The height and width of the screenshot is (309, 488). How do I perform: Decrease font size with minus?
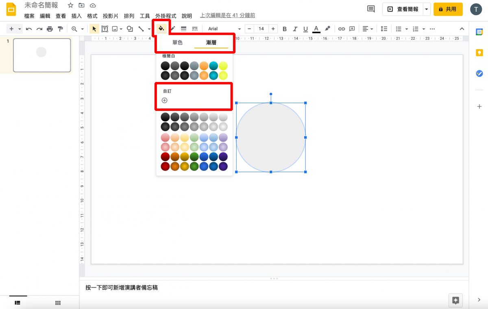(x=249, y=29)
